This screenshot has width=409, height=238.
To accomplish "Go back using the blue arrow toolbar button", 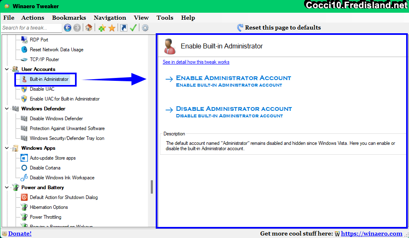I will point(68,27).
